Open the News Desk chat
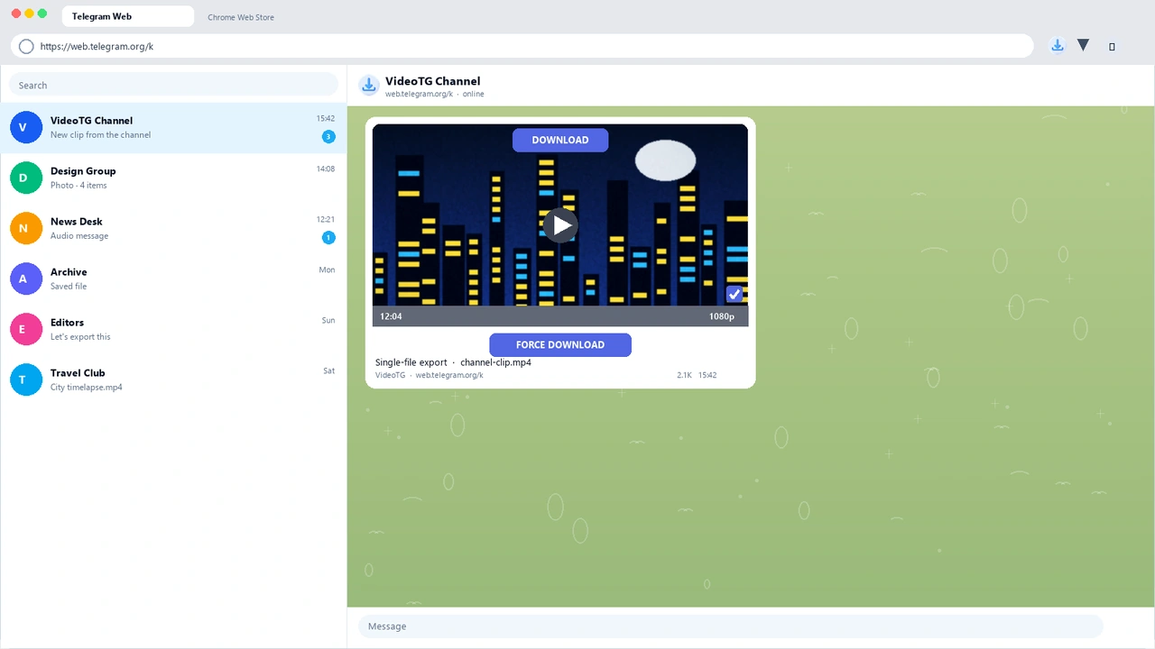Image resolution: width=1155 pixels, height=649 pixels. click(x=173, y=228)
